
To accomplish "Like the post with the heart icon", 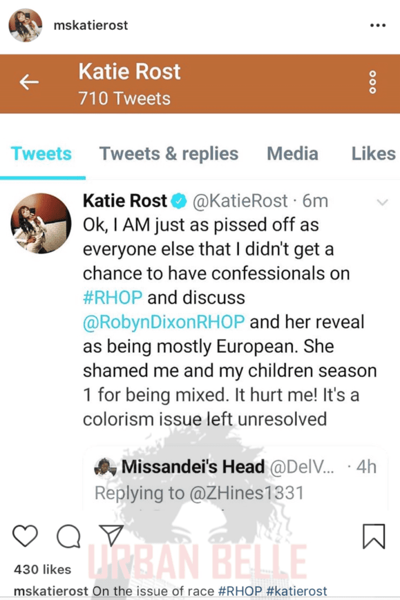I will [25, 535].
